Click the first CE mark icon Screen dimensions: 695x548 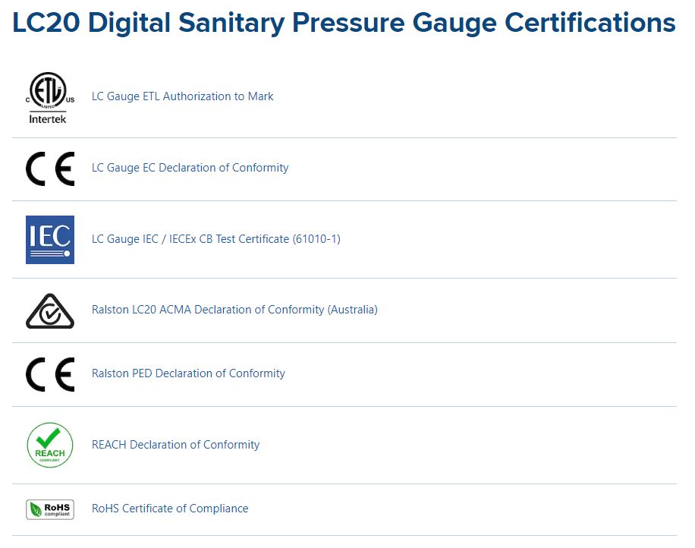(49, 168)
